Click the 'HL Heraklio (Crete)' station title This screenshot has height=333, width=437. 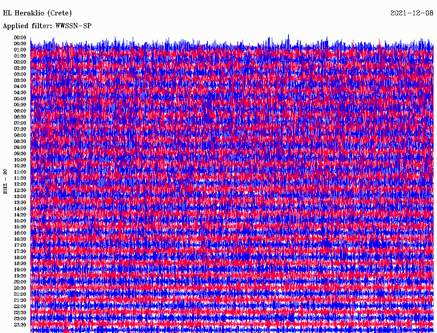point(38,13)
